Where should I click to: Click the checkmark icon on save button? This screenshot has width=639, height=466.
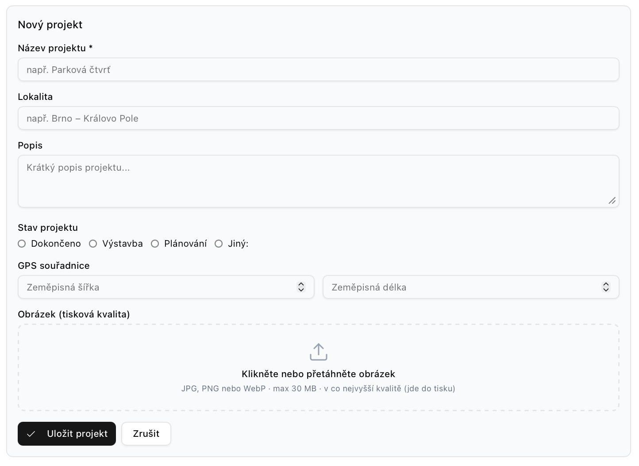pos(31,434)
